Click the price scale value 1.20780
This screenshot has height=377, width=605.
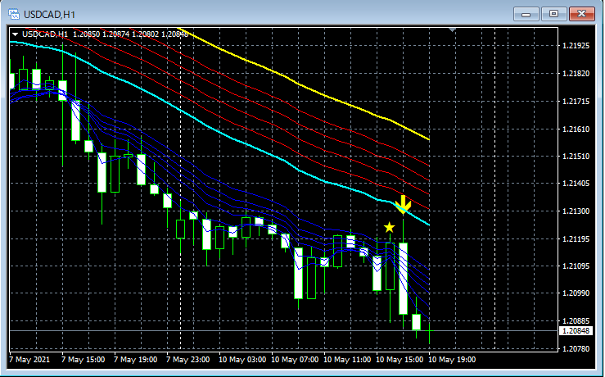pos(576,349)
